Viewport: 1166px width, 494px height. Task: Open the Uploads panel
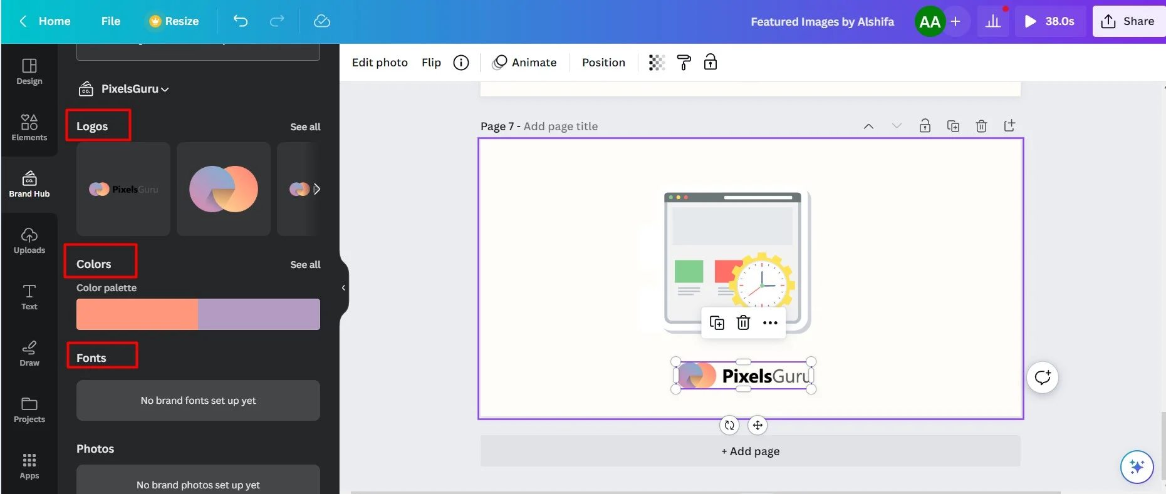point(29,241)
